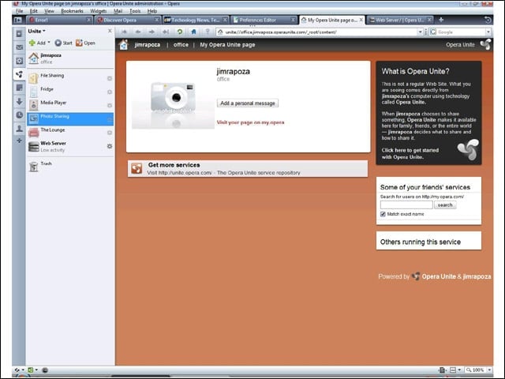The image size is (505, 379).
Task: Open the Bookmarks panel icon in sidebar
Action: click(19, 33)
